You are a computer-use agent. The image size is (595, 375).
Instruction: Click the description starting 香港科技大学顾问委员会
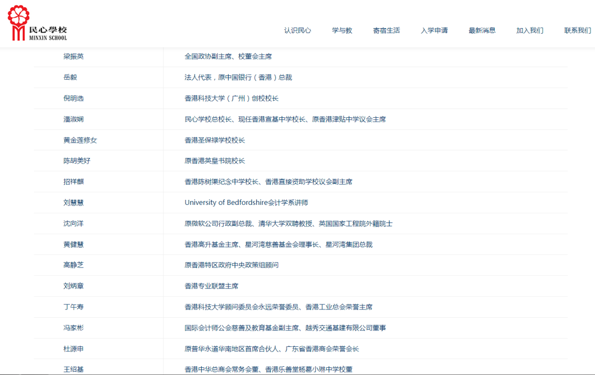coord(279,307)
